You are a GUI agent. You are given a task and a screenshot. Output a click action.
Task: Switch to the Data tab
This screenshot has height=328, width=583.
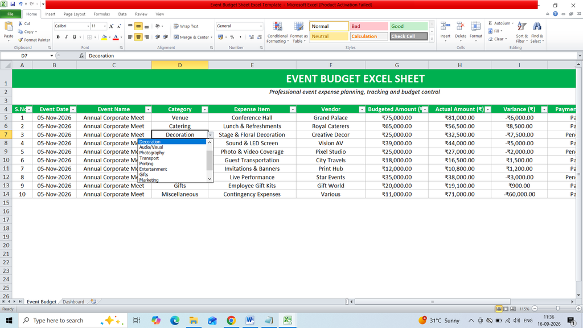coord(122,14)
